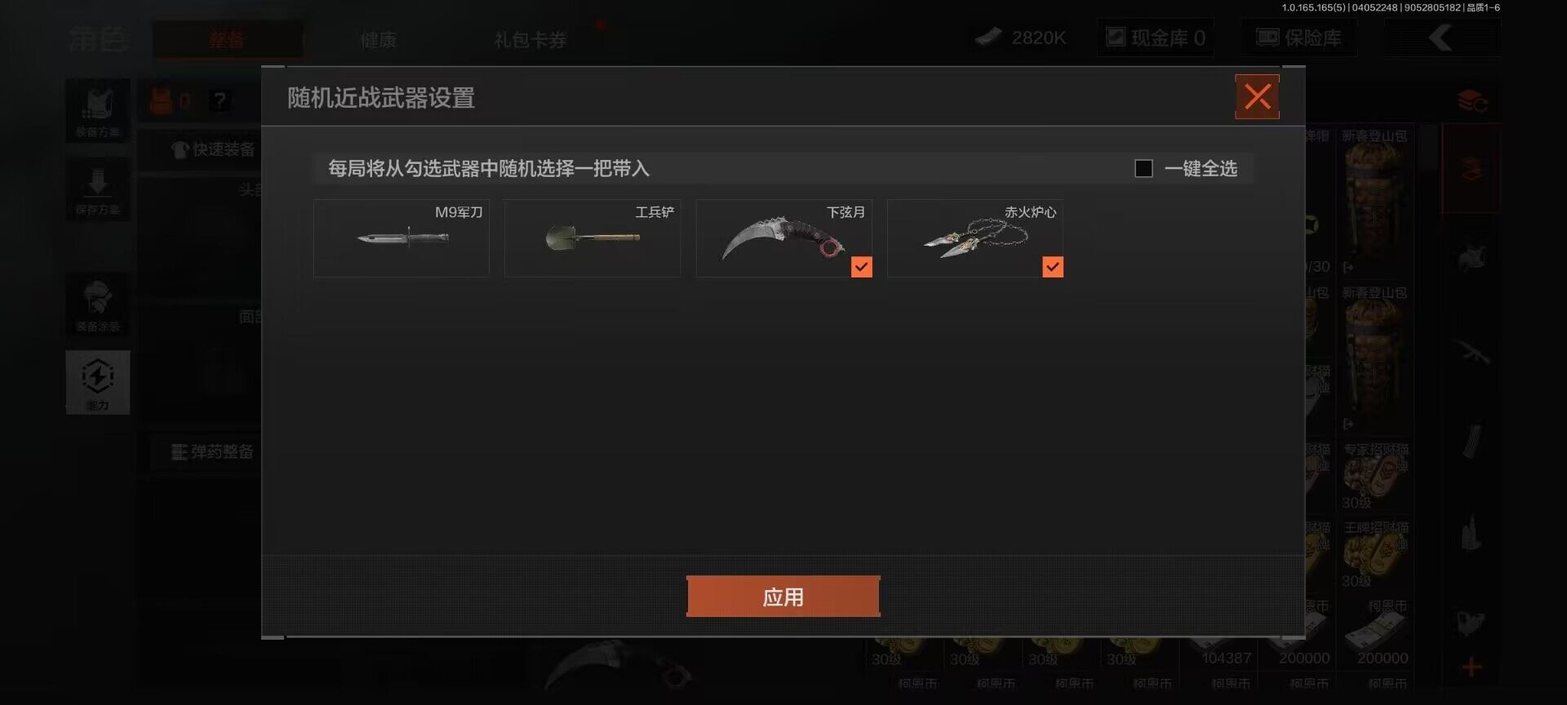Viewport: 1567px width, 705px height.
Task: Open the 装备涂装 helmet skin icon
Action: (x=98, y=304)
